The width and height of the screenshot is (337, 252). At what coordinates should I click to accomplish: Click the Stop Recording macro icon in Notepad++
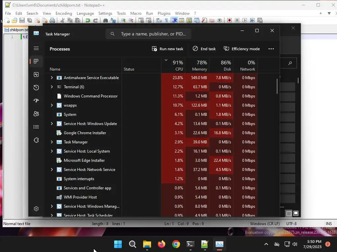click(x=237, y=20)
